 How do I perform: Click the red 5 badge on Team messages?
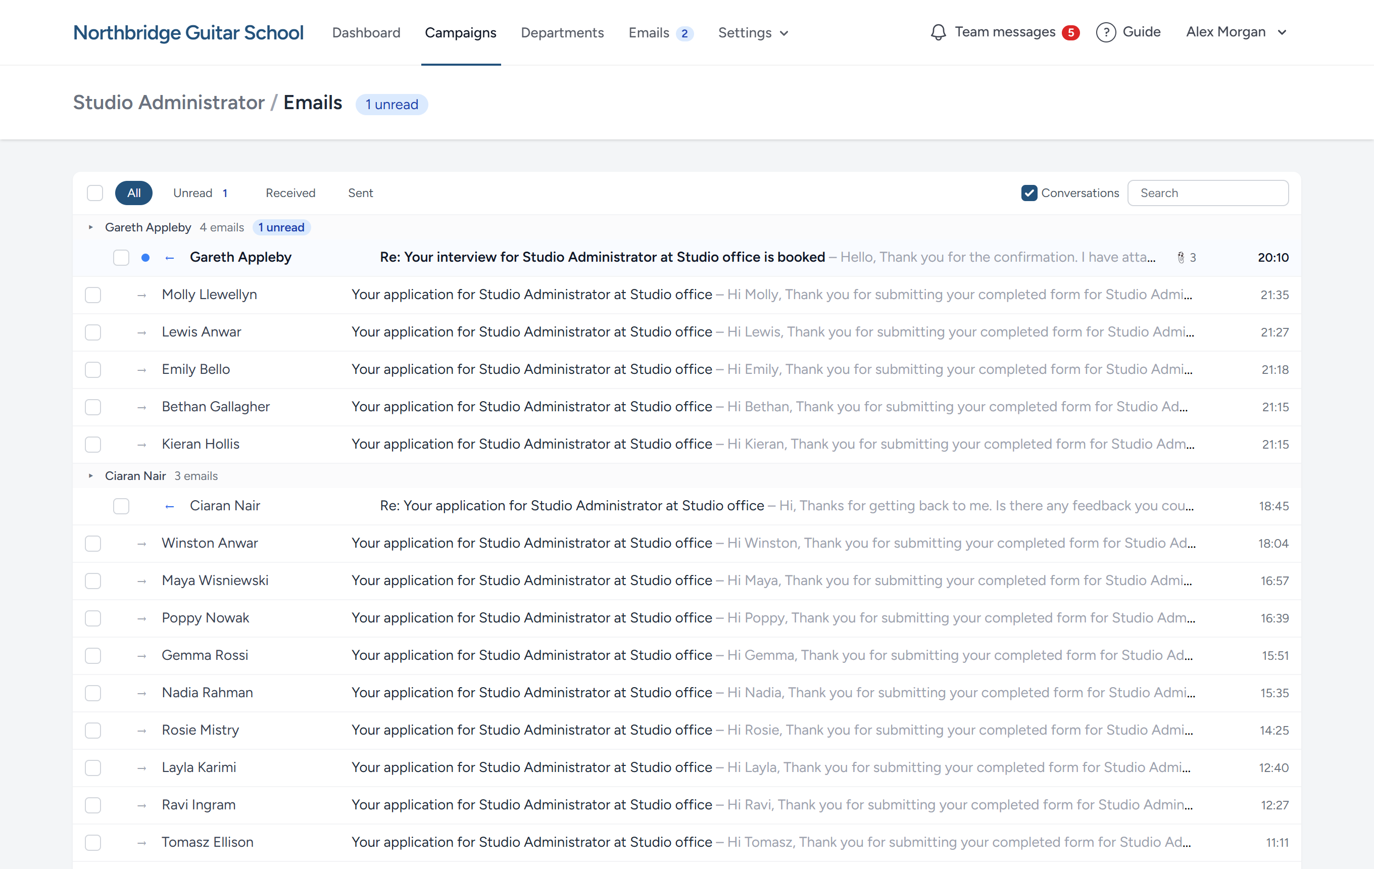1070,33
